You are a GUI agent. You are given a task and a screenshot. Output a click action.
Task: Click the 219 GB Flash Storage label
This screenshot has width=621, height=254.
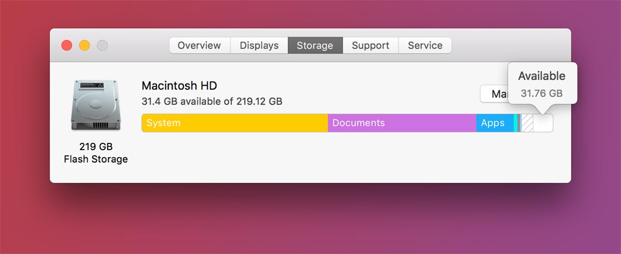click(x=96, y=153)
